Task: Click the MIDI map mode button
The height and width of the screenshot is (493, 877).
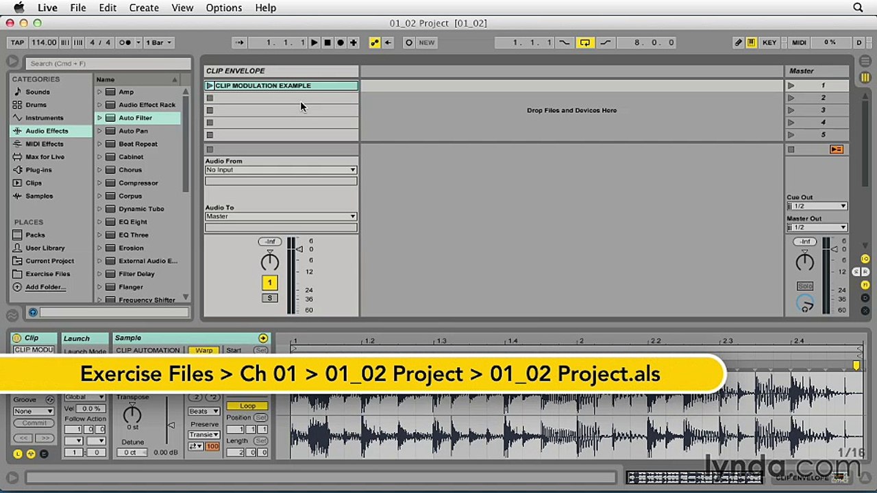Action: pyautogui.click(x=799, y=42)
